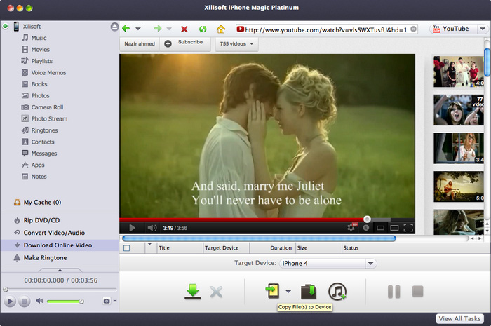Click the folder with green arrow icon

tap(309, 292)
